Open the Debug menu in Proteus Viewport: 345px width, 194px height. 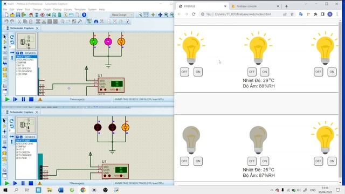pos(57,10)
